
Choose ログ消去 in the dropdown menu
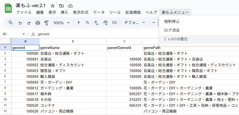click(x=172, y=30)
